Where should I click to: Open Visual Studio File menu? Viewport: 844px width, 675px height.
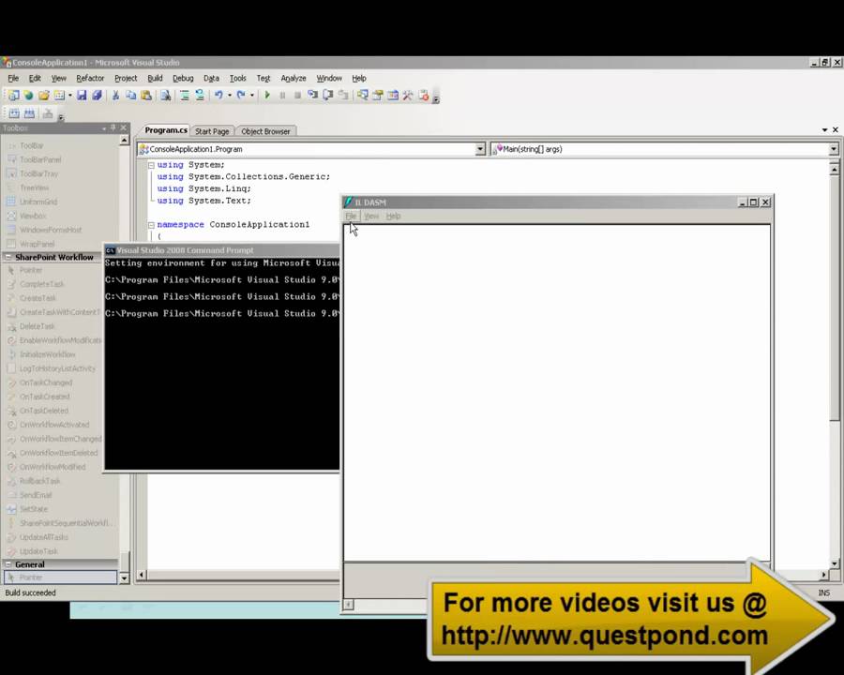click(13, 78)
